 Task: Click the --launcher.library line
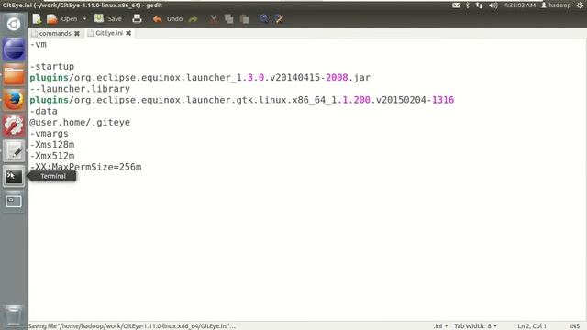pos(80,89)
